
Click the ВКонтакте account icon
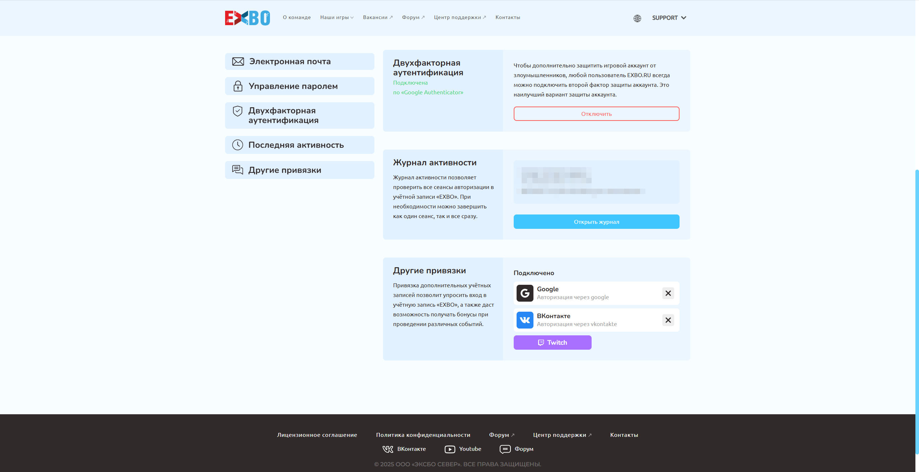point(525,320)
